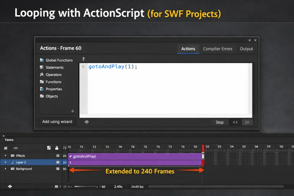
Task: Open the Objects category icon
Action: (42, 96)
